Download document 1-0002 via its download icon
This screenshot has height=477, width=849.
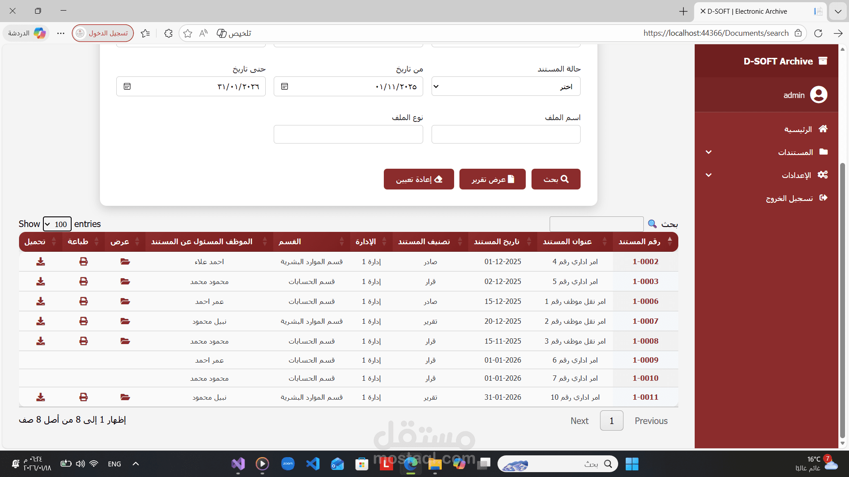(41, 261)
